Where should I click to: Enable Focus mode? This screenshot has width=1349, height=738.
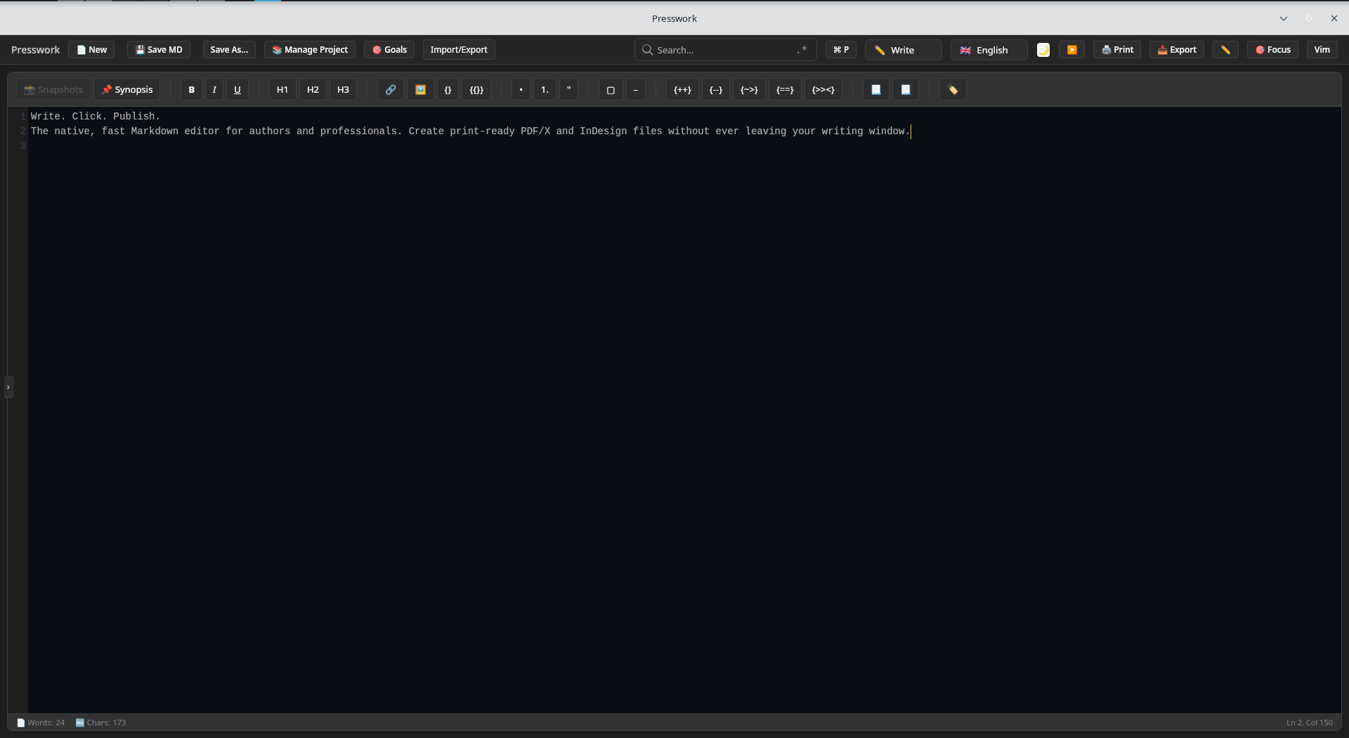1272,50
